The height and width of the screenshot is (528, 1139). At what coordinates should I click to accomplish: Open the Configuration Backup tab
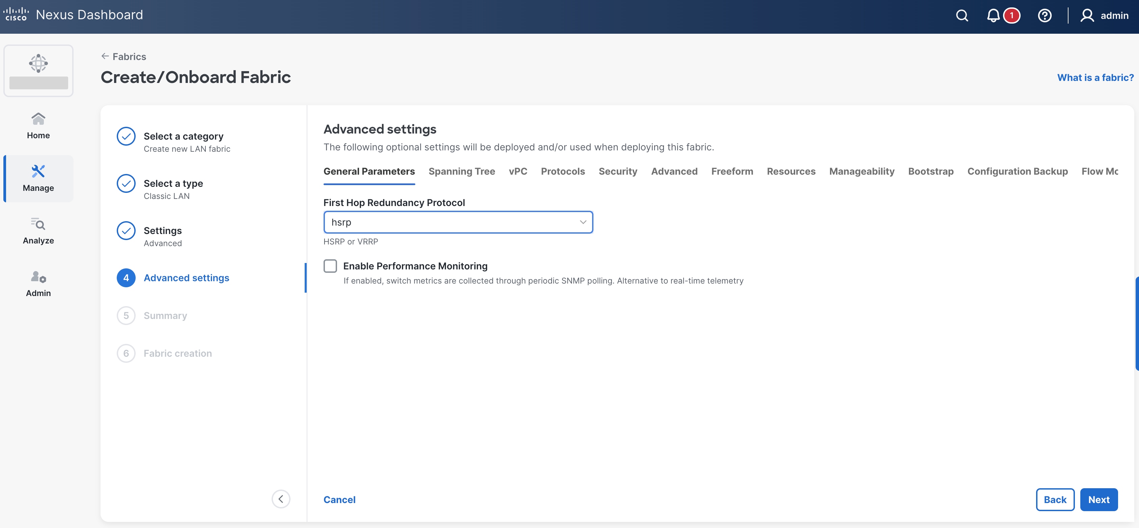(1018, 171)
